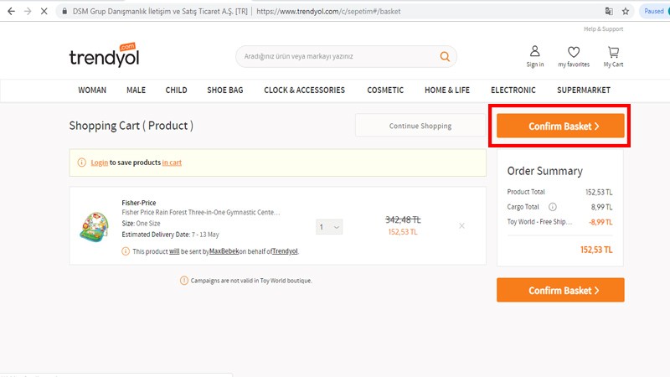Viewport: 670px width, 377px height.
Task: Open My Cart icon in header
Action: [x=613, y=52]
